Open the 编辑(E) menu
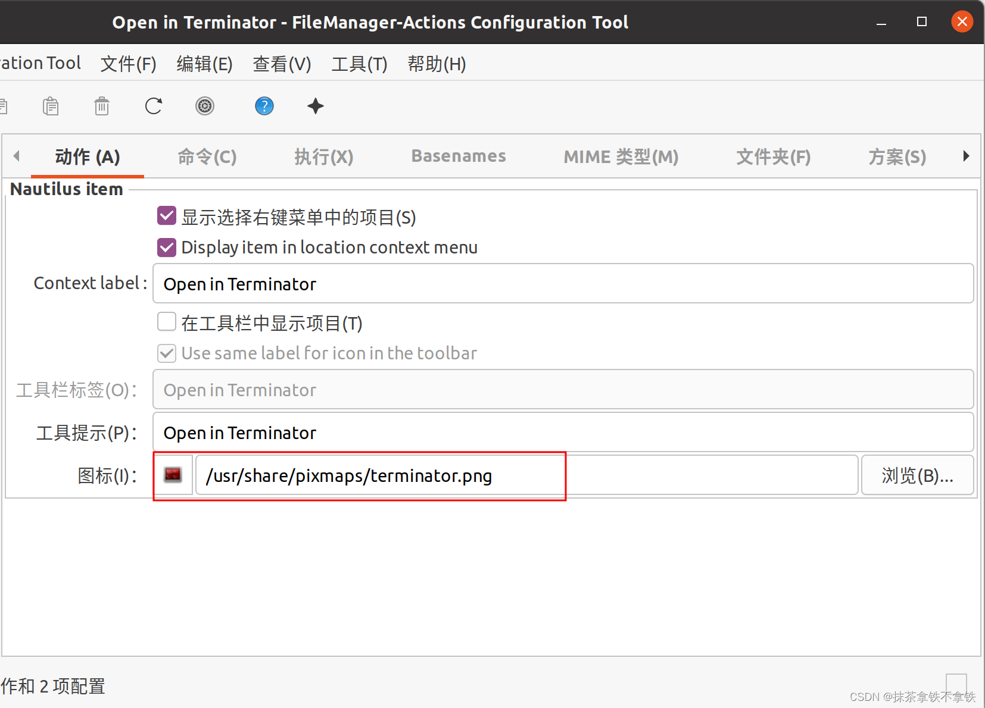Image resolution: width=985 pixels, height=708 pixels. pyautogui.click(x=204, y=64)
